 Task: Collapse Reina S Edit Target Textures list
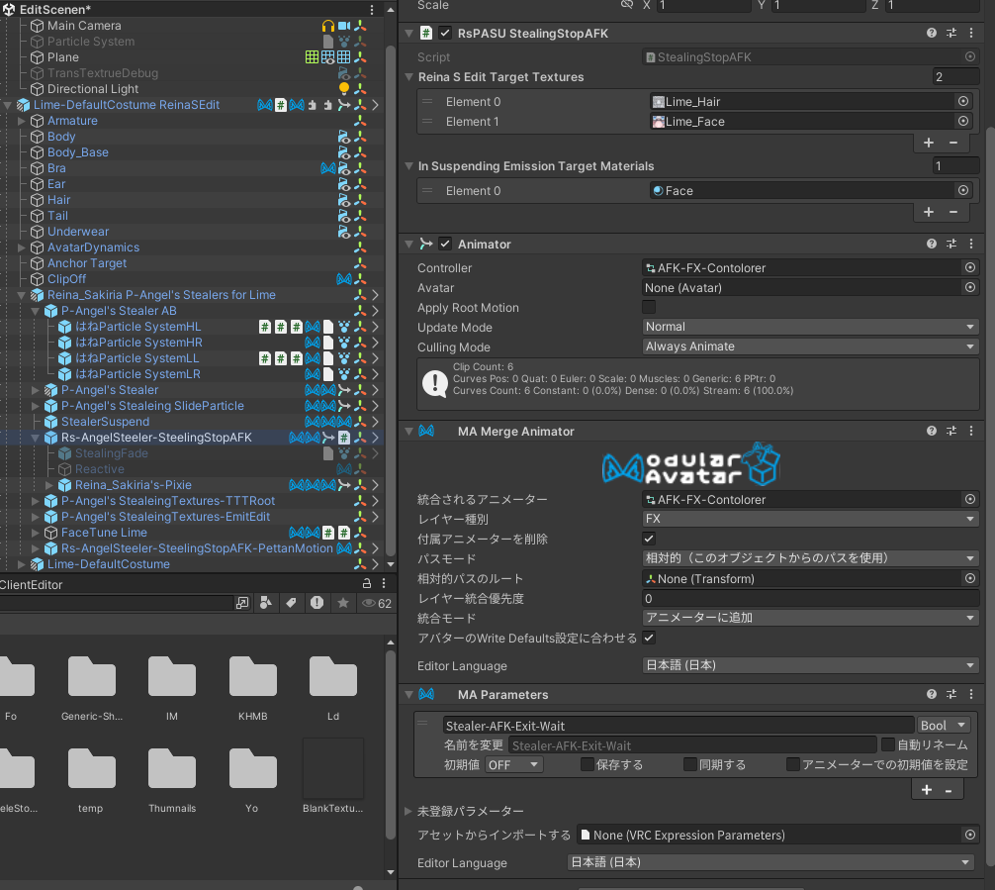pos(409,77)
